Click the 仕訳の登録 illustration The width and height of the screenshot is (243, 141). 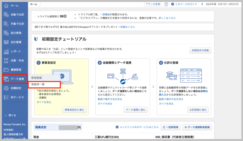coord(184,76)
